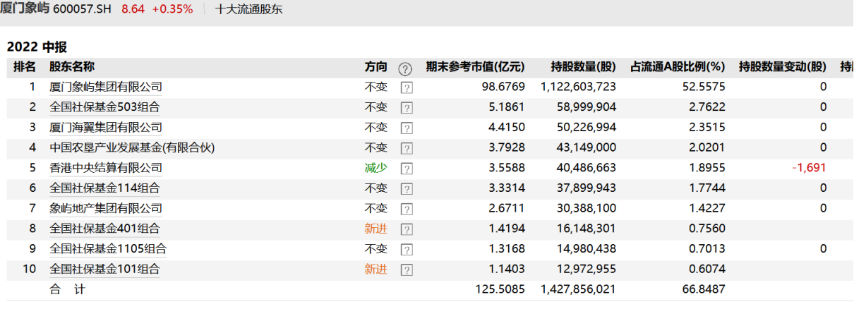Click the market value 98.6769
Image resolution: width=854 pixels, height=309 pixels.
point(504,87)
